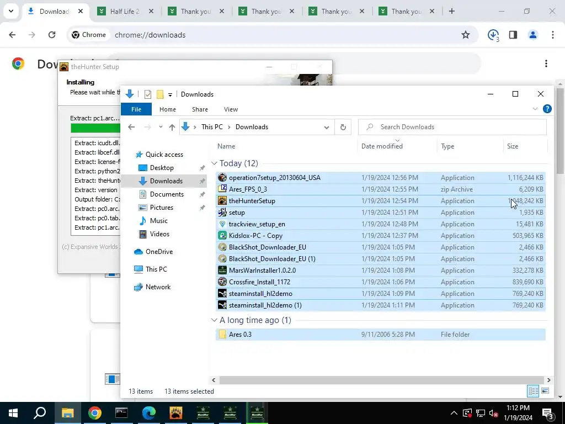Viewport: 565px width, 424px height.
Task: Show hidden system tray icons
Action: 454,413
